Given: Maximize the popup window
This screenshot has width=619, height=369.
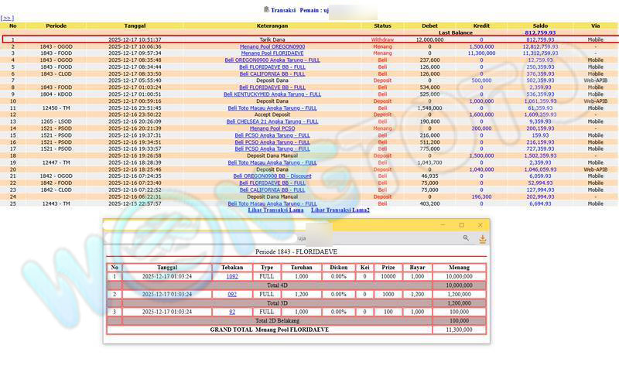Looking at the screenshot, I should tap(462, 225).
